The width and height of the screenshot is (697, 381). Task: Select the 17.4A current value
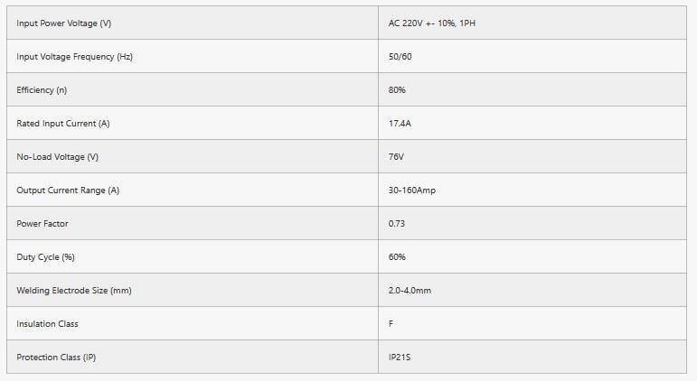pyautogui.click(x=400, y=124)
